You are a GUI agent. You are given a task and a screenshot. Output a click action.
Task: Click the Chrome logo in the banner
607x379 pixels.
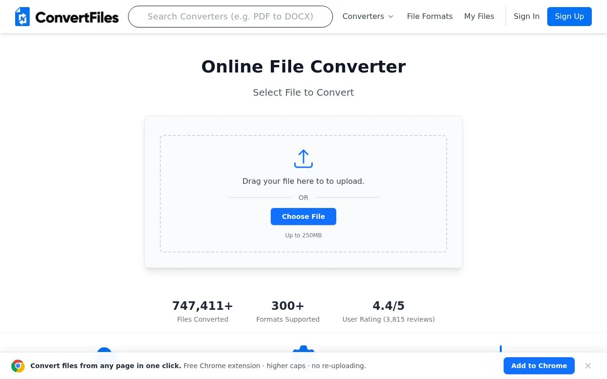coord(18,366)
